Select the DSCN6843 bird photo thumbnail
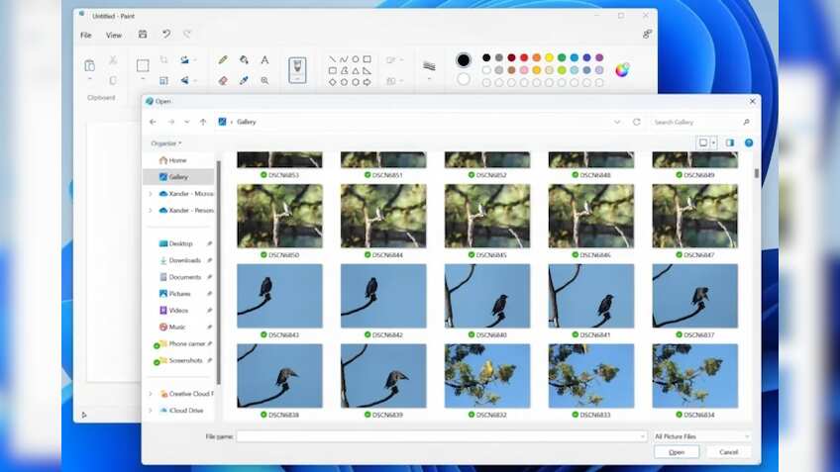This screenshot has width=840, height=472. [x=279, y=296]
